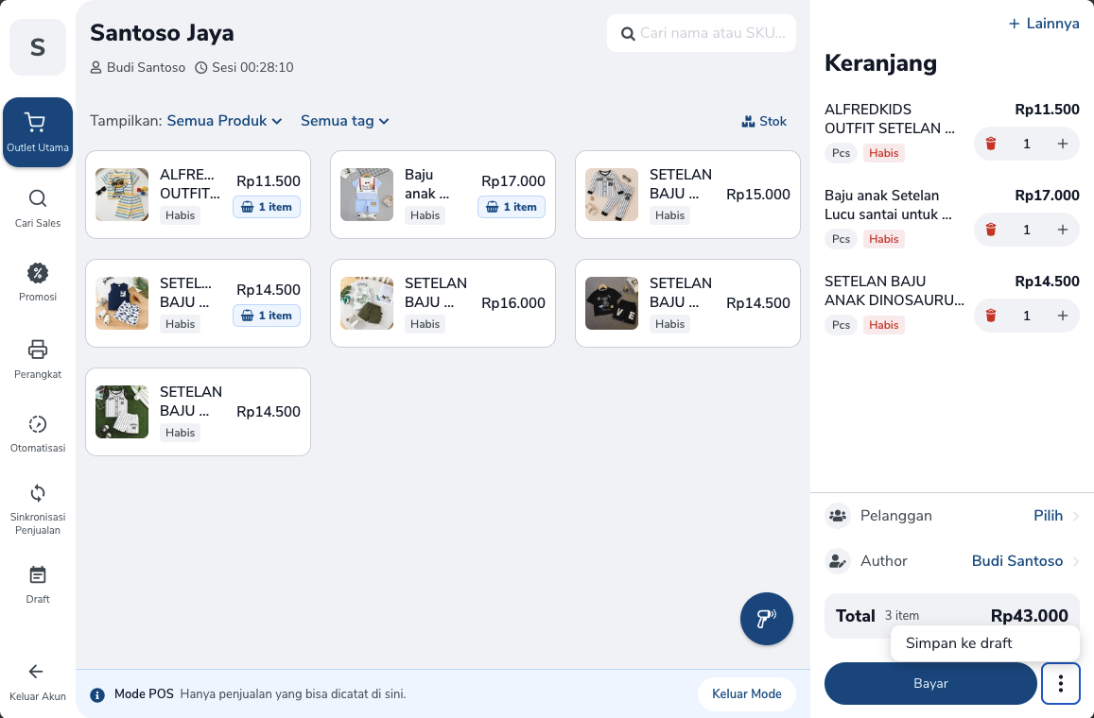Remove Baju anak Setelan item with trash icon

click(991, 230)
